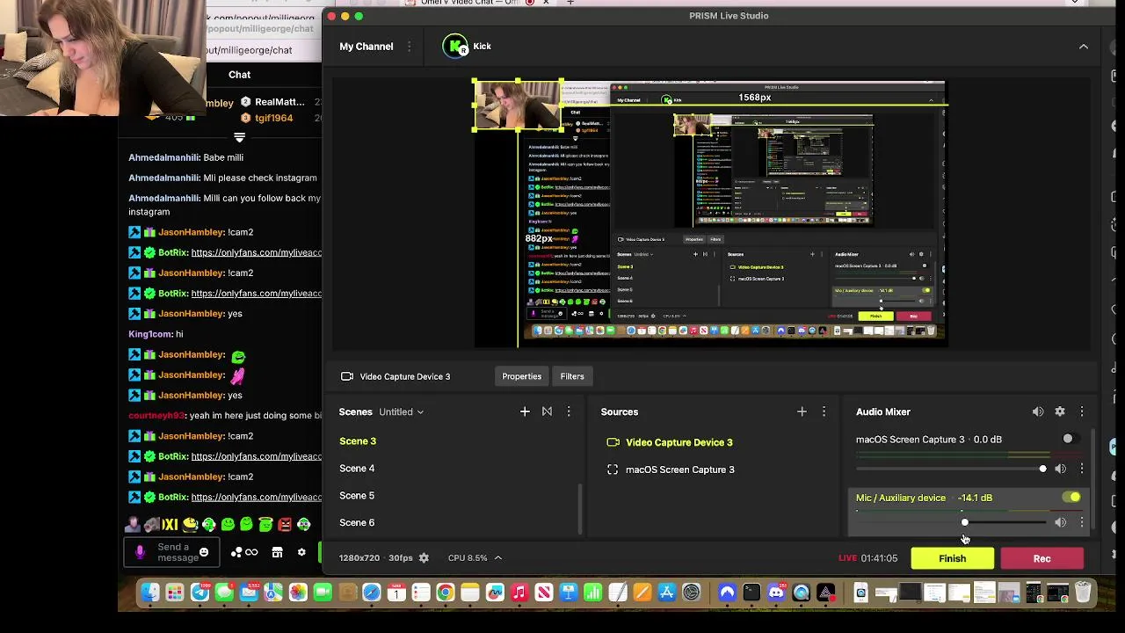This screenshot has height=633, width=1125.
Task: Adjust the macOS Screen Capture 3 volume slider
Action: pyautogui.click(x=951, y=469)
